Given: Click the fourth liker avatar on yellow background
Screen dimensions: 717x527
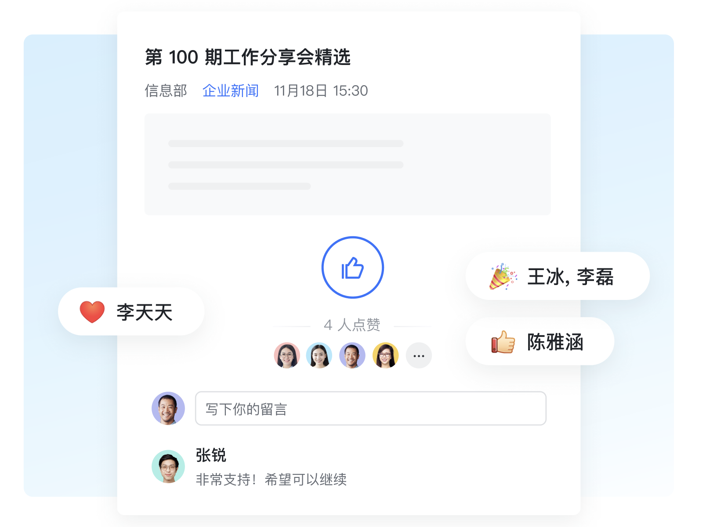Looking at the screenshot, I should (x=385, y=355).
